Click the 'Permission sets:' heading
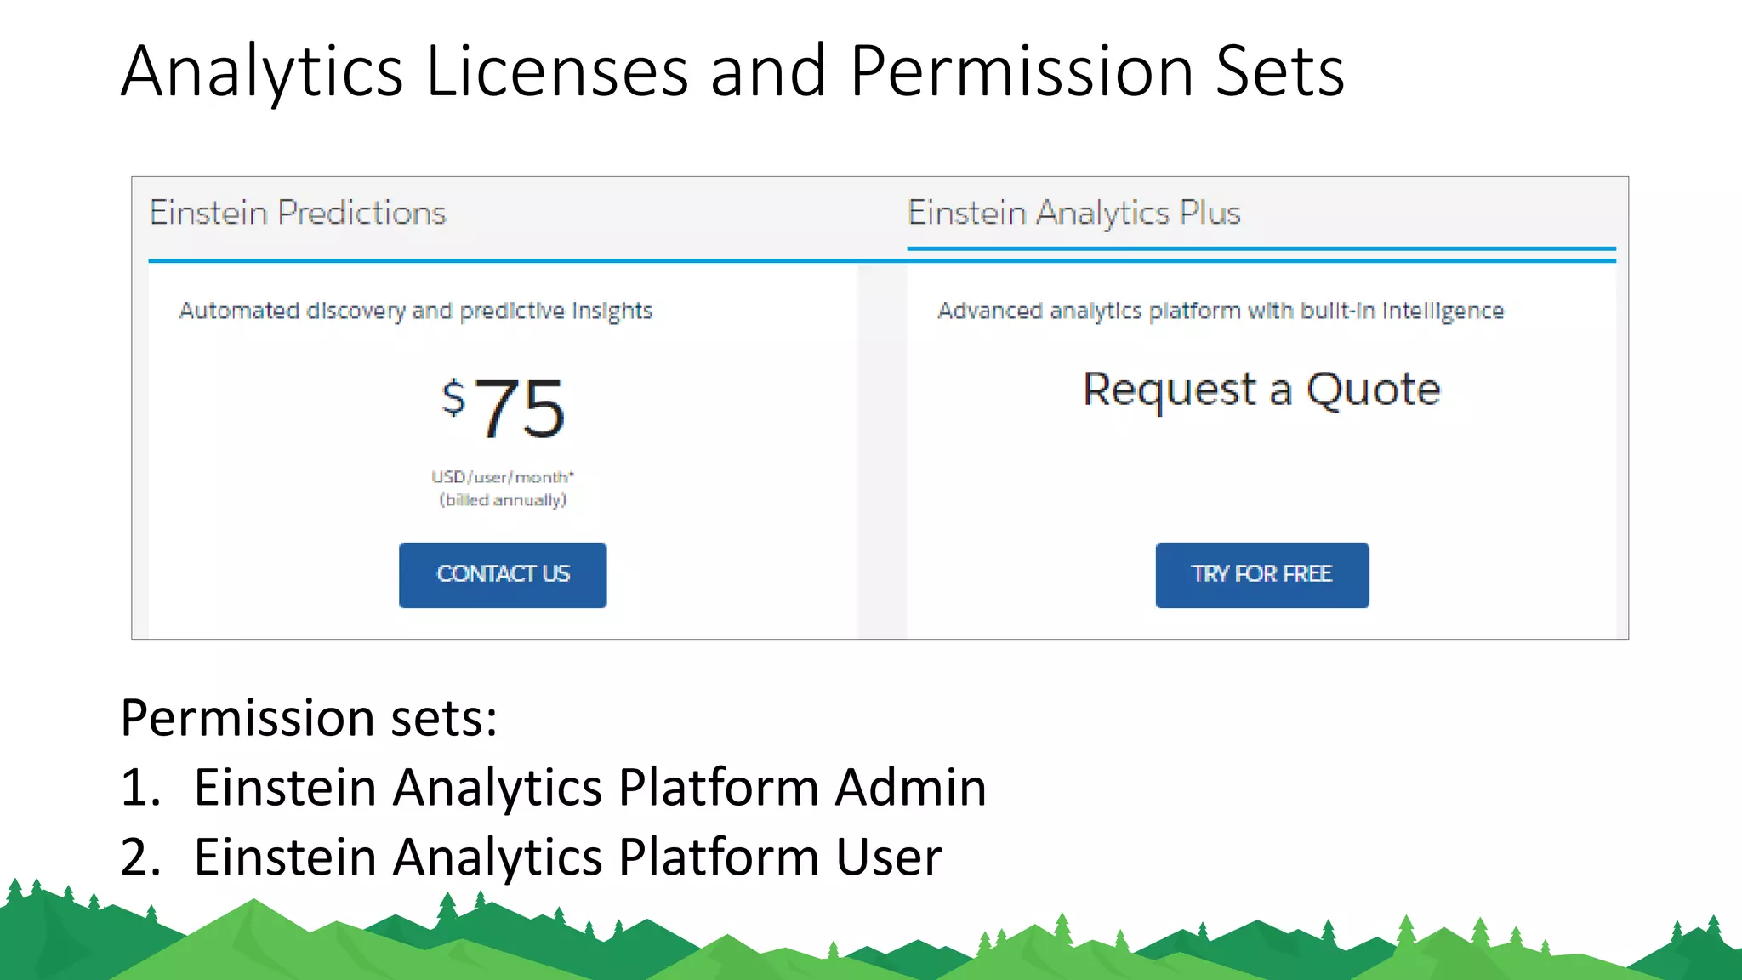The width and height of the screenshot is (1742, 980). tap(309, 718)
